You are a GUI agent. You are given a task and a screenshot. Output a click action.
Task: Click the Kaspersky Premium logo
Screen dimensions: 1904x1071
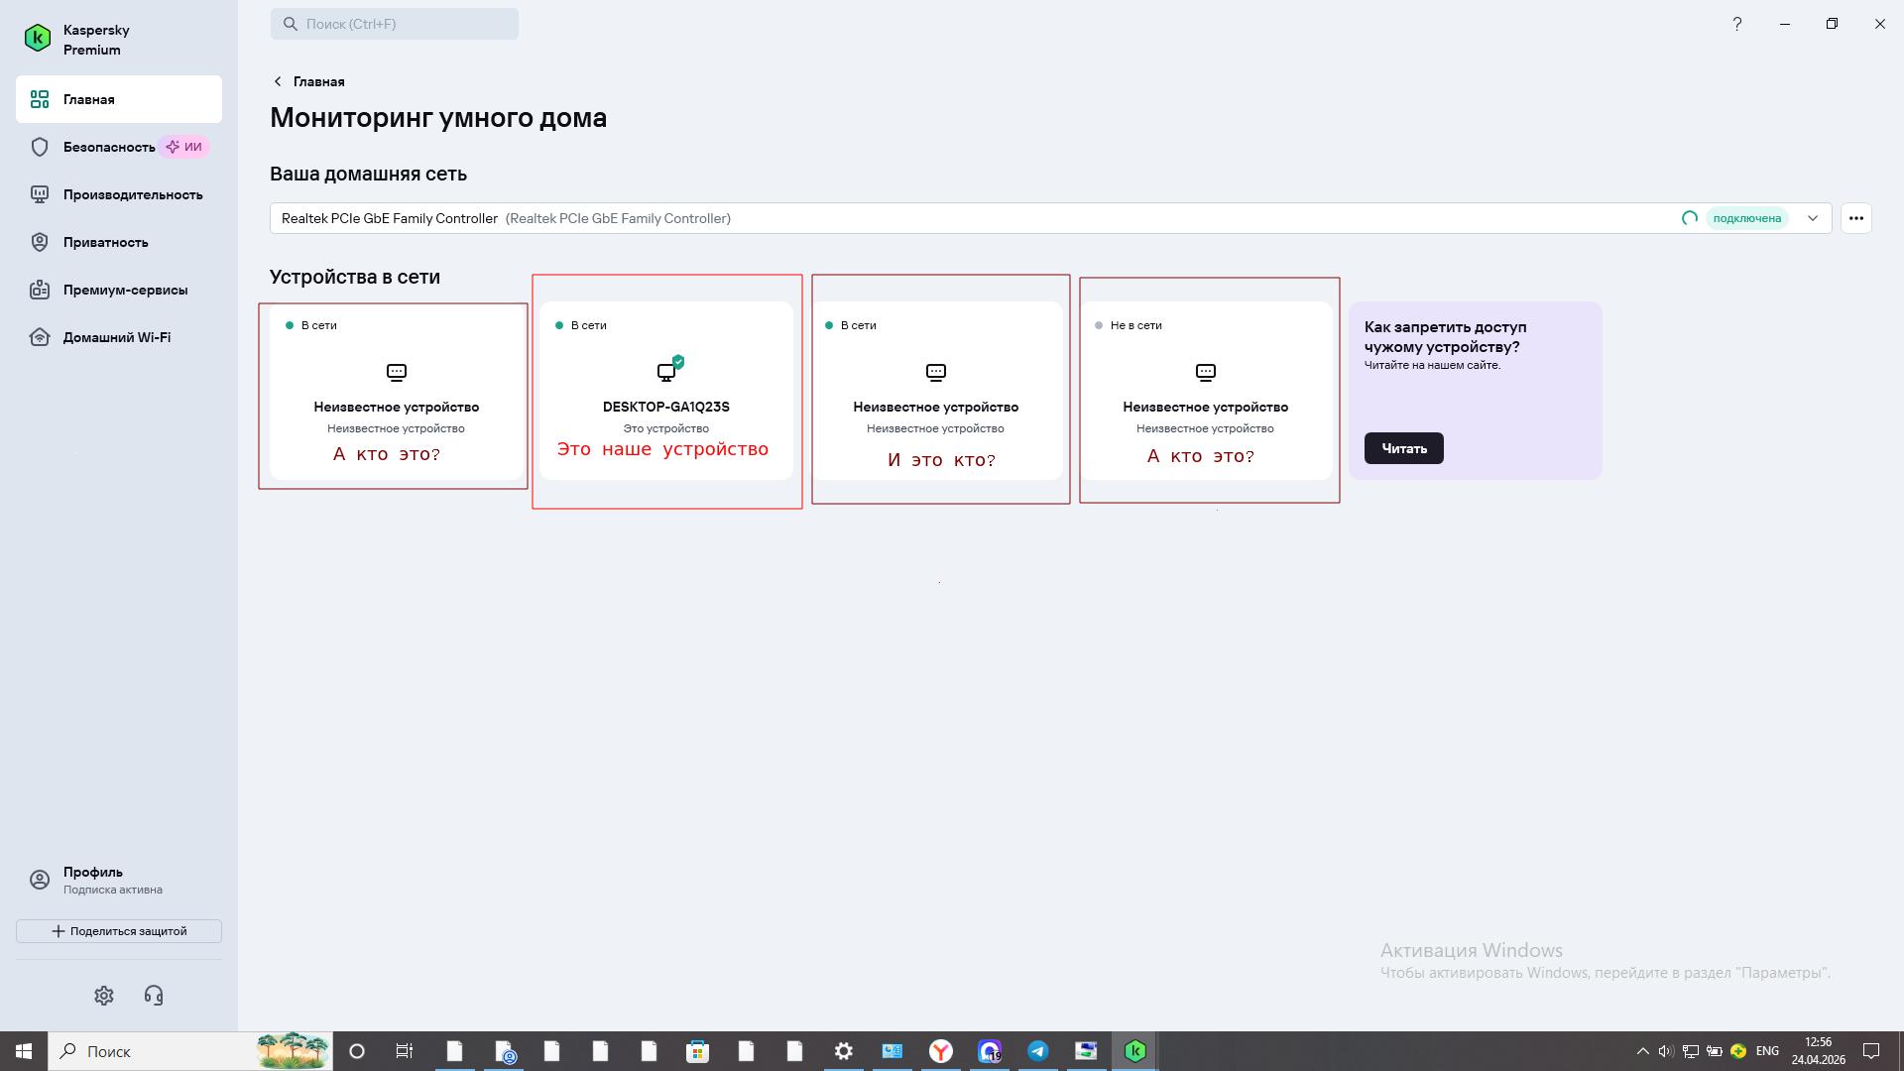point(38,39)
